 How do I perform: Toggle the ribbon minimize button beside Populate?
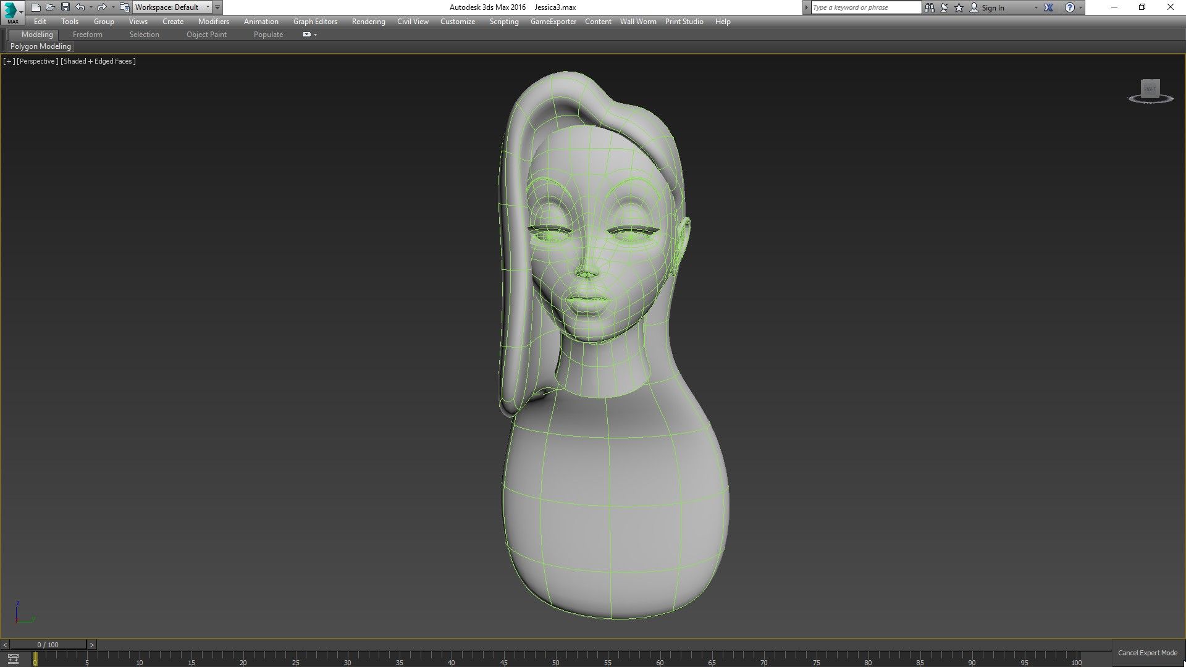click(x=307, y=35)
